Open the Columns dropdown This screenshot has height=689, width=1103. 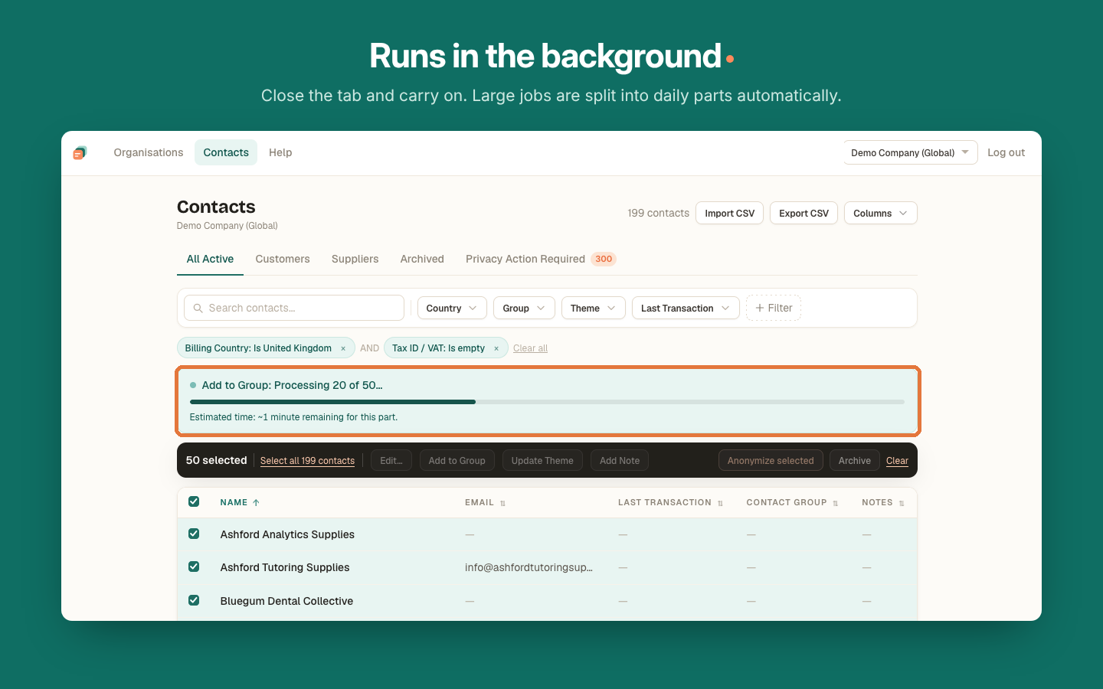881,213
